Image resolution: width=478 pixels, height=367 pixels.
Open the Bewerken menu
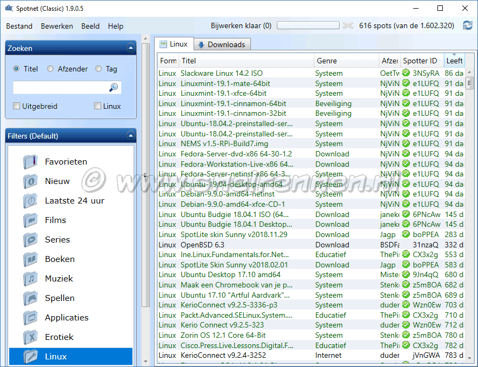click(57, 26)
